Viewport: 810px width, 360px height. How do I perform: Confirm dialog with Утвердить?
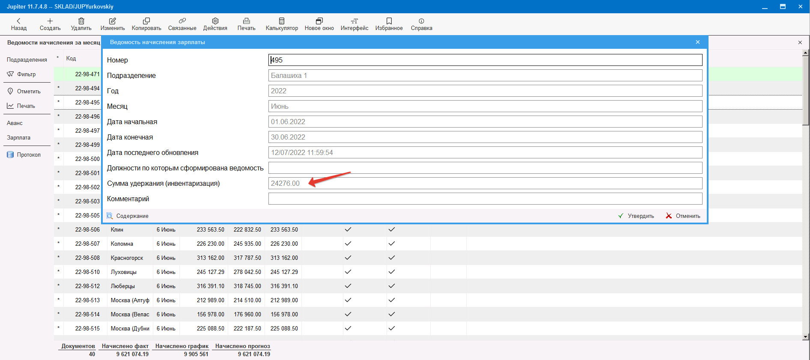(636, 216)
